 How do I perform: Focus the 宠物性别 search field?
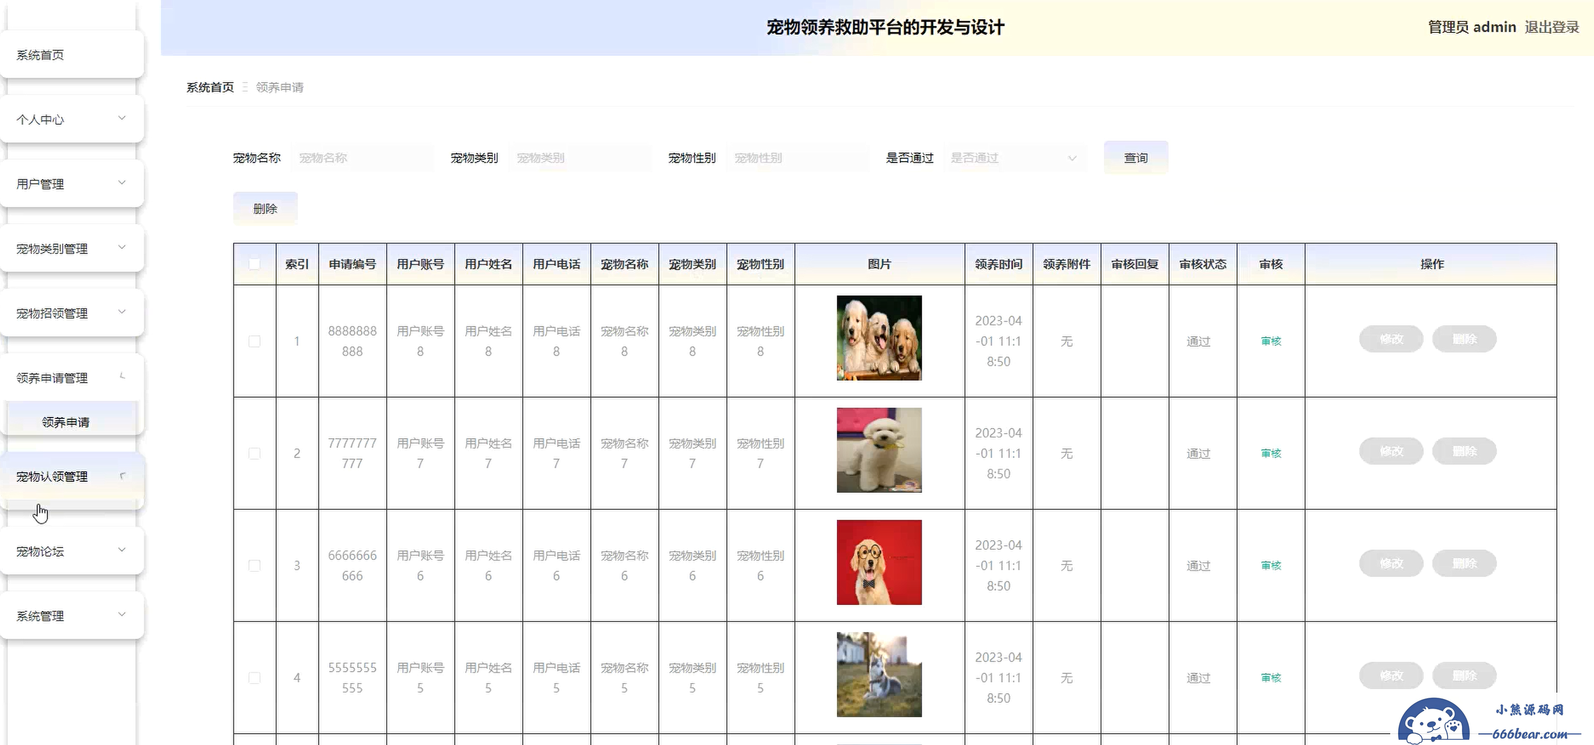[x=798, y=158]
